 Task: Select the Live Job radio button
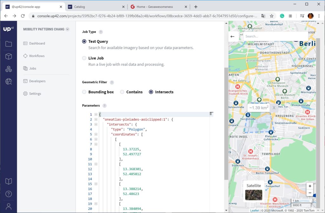click(84, 58)
